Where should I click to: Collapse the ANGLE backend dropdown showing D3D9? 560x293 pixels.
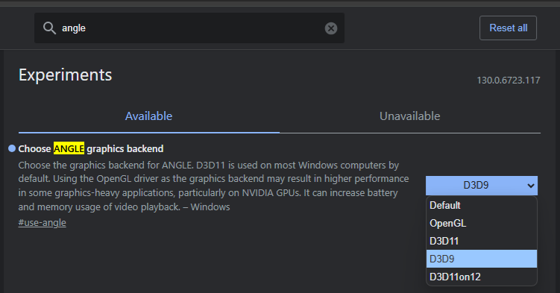click(482, 185)
